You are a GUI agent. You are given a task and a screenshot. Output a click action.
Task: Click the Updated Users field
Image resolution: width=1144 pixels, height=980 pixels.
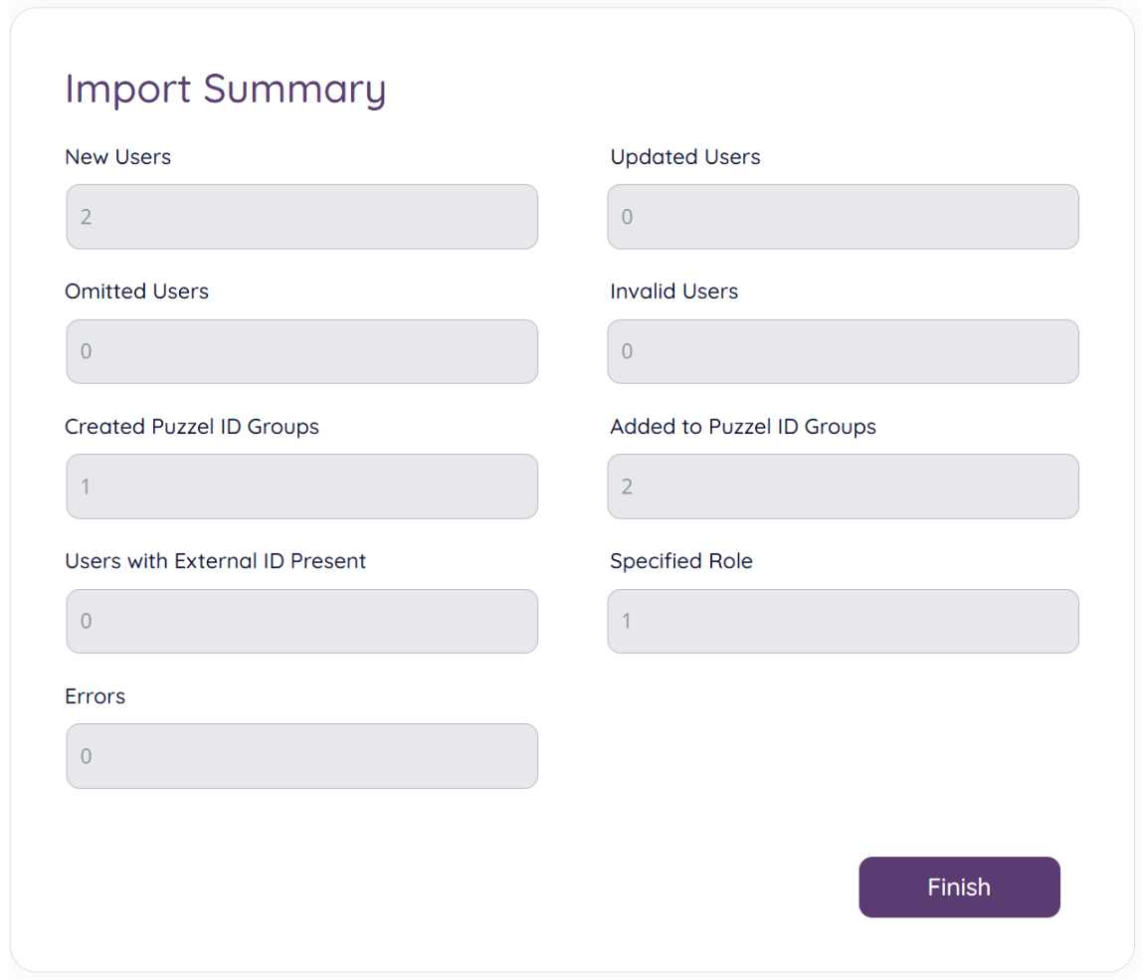pyautogui.click(x=843, y=216)
